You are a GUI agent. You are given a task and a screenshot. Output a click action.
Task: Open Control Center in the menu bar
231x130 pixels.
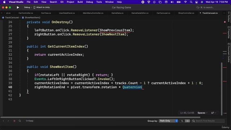[196, 2]
